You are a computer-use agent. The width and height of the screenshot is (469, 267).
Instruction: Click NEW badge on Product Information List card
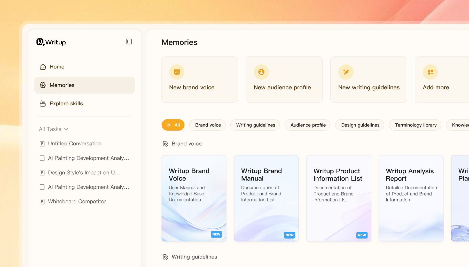(x=362, y=235)
